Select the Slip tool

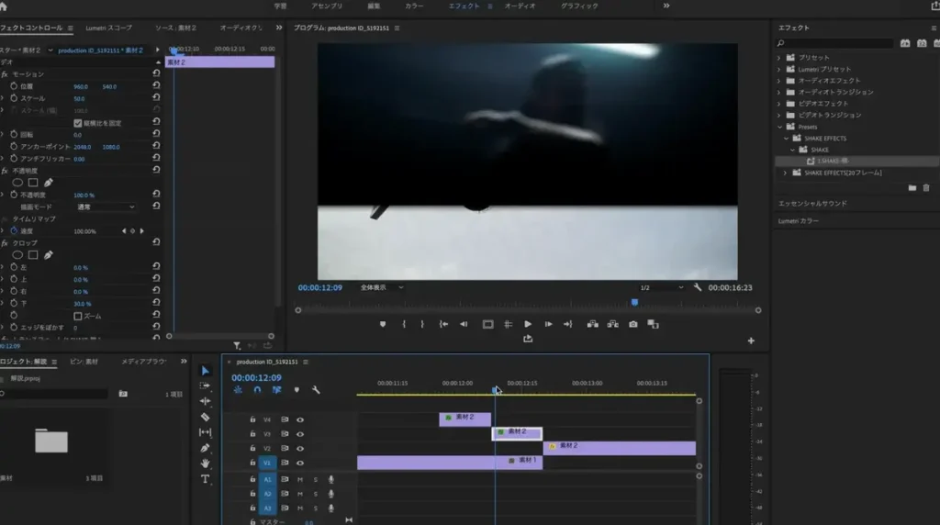[205, 432]
